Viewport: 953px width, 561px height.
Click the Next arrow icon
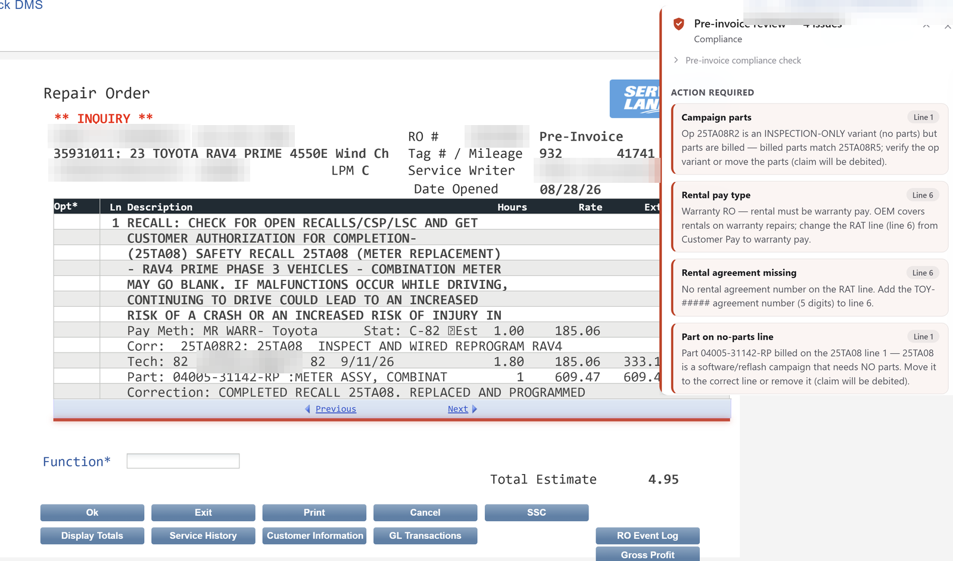(x=475, y=409)
